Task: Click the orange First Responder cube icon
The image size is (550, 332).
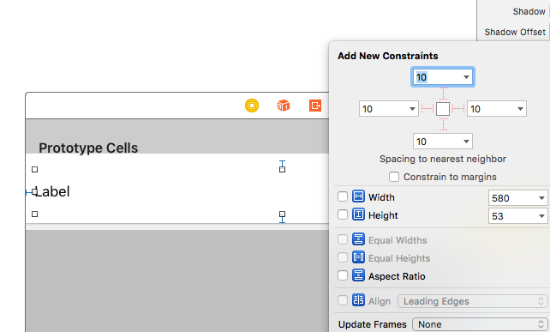Action: click(284, 106)
